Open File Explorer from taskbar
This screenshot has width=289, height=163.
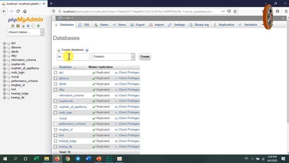(x=47, y=159)
